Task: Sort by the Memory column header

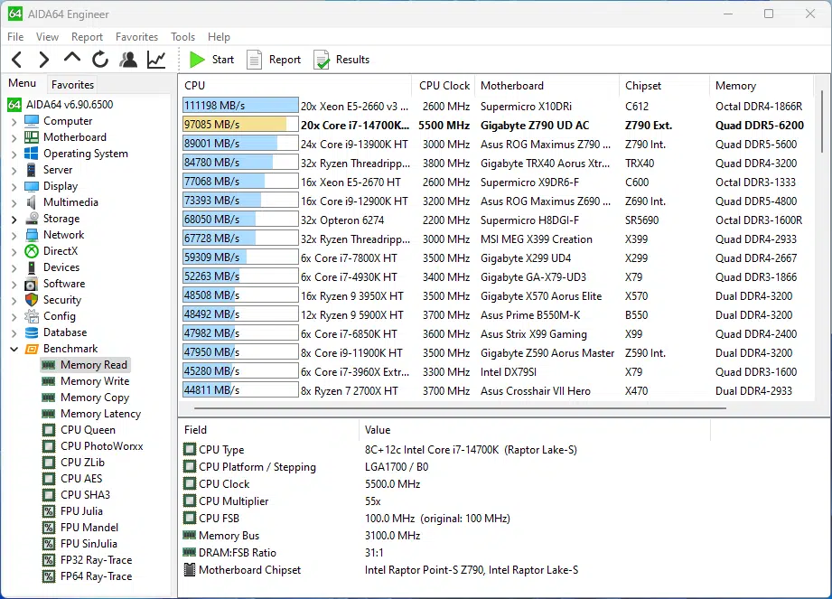Action: click(761, 86)
